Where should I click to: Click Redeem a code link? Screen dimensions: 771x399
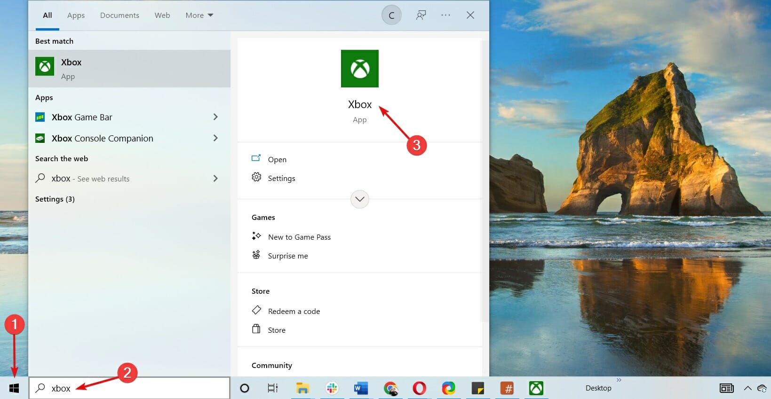click(x=294, y=312)
